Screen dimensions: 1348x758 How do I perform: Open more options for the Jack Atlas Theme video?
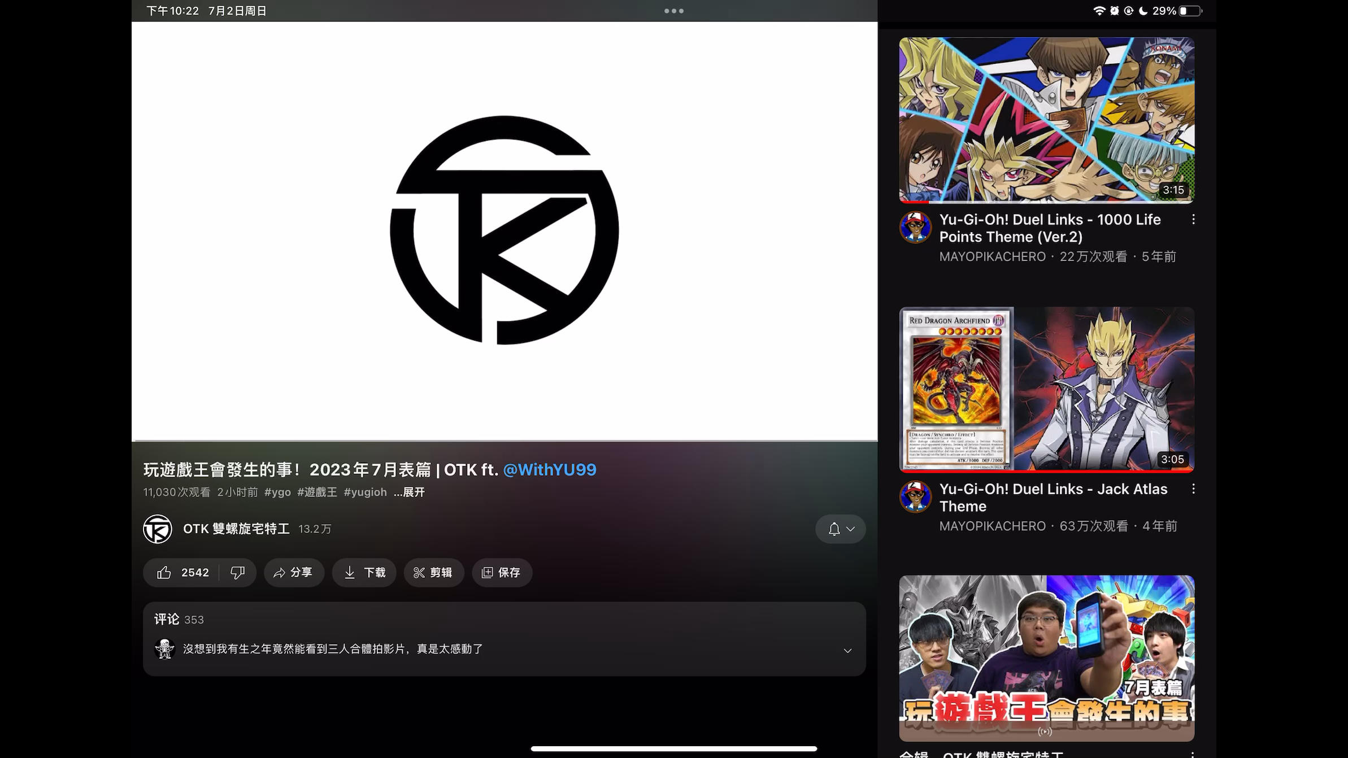tap(1193, 489)
